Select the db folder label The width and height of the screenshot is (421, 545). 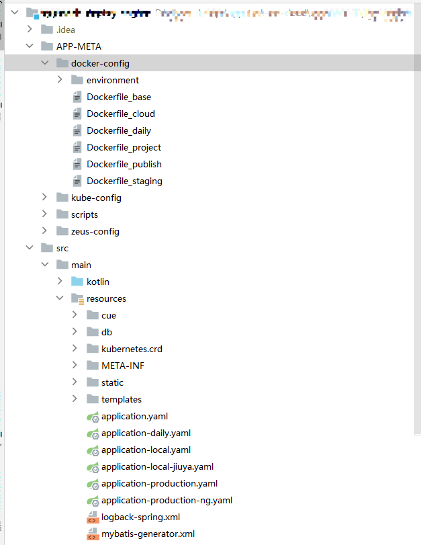tap(107, 332)
